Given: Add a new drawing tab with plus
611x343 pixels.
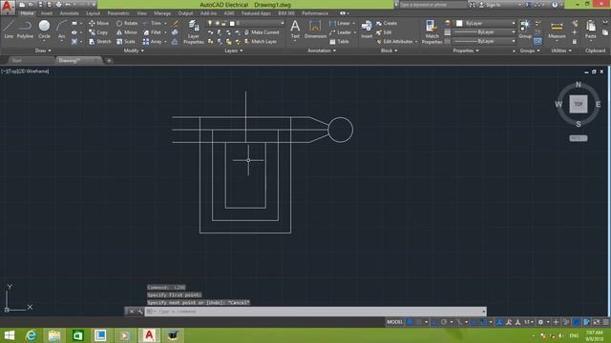Looking at the screenshot, I should (x=109, y=60).
